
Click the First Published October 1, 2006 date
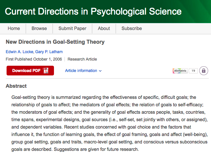(34, 59)
